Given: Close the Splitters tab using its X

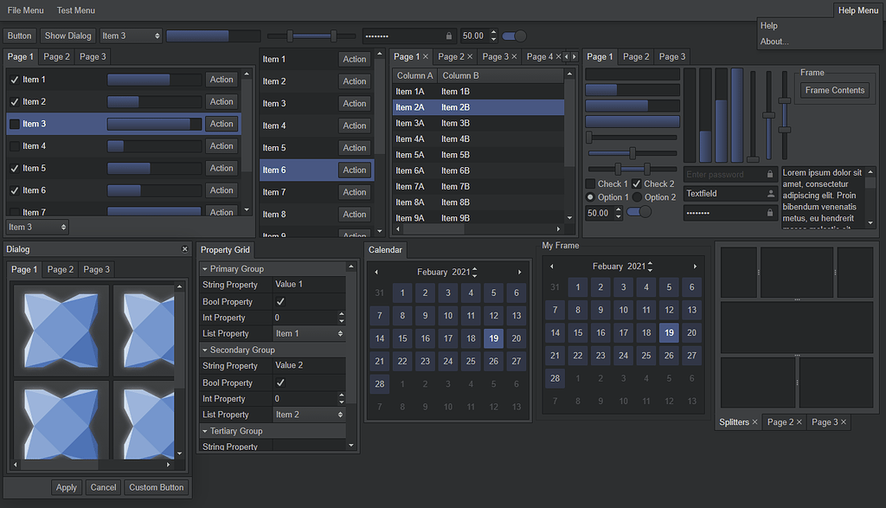Looking at the screenshot, I should [755, 422].
